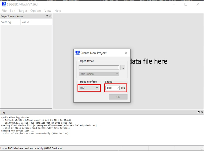Image resolution: width=204 pixels, height=151 pixels.
Task: Close the Project information panel
Action: (x=50, y=16)
